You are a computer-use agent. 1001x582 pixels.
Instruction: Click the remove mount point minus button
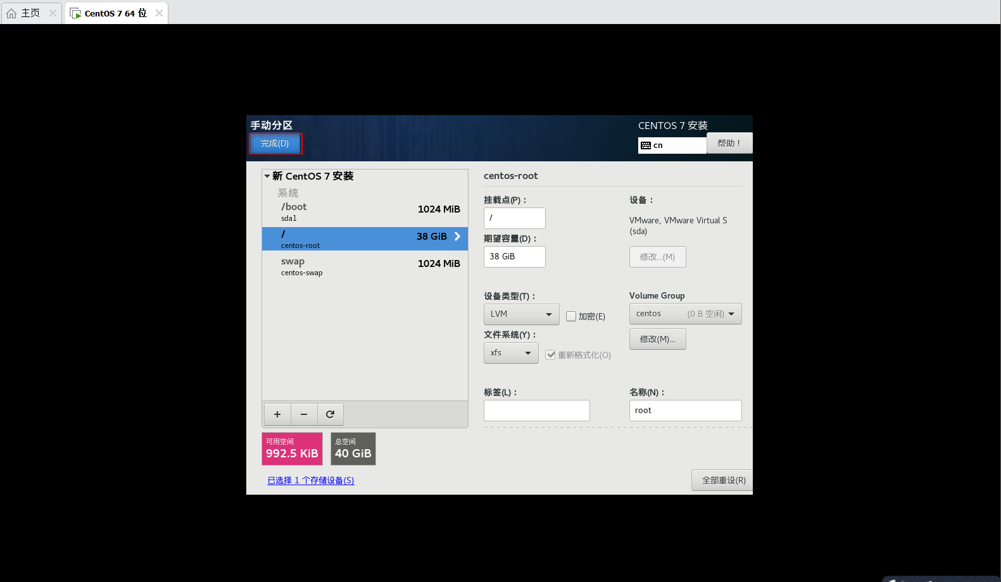[304, 414]
